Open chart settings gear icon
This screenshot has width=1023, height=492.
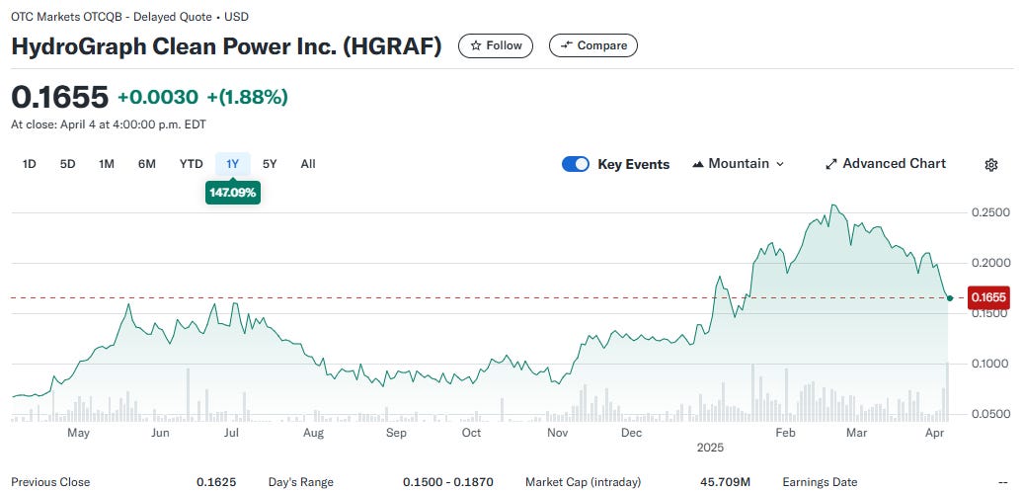tap(990, 164)
